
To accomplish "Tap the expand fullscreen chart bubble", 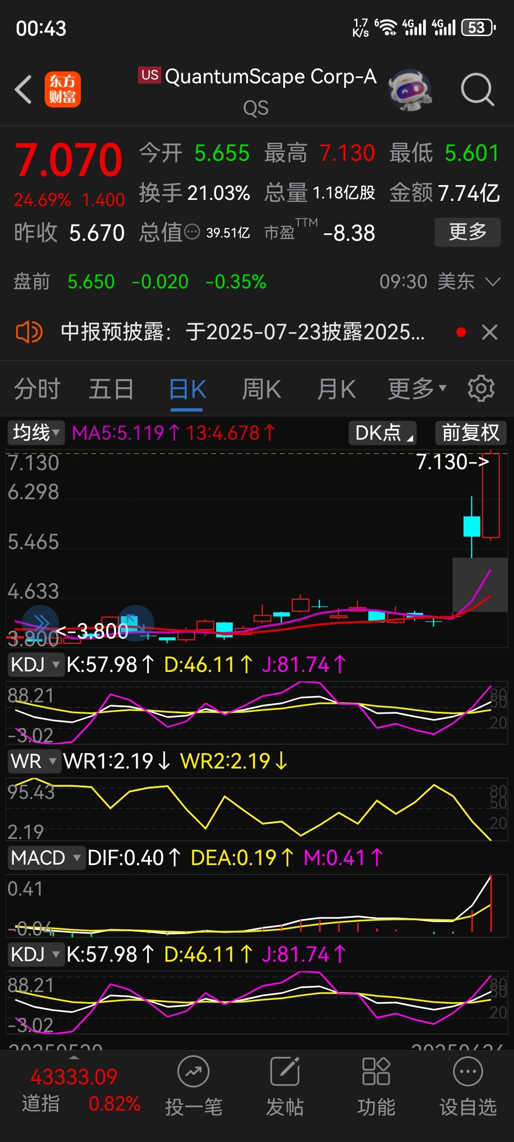I will (136, 622).
